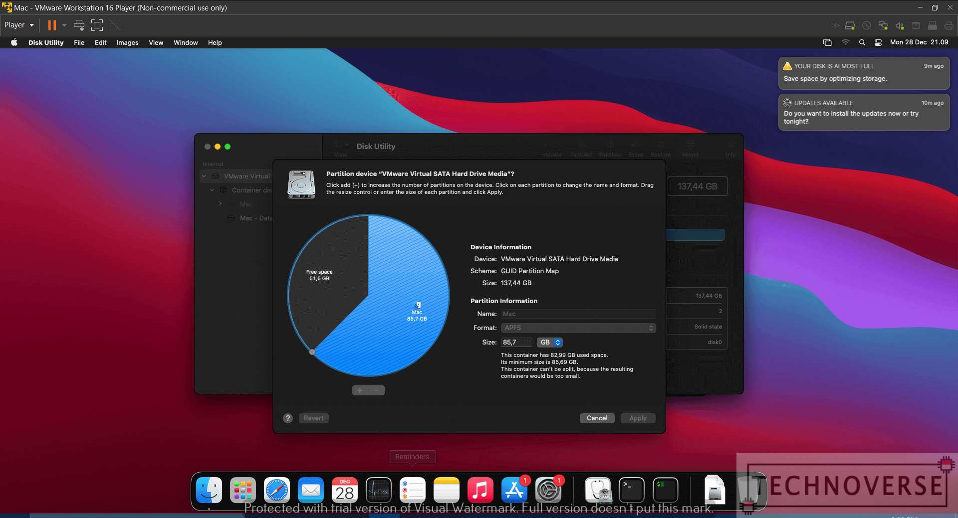Pause the virtual machine in VMware
This screenshot has height=518, width=958.
click(x=52, y=25)
